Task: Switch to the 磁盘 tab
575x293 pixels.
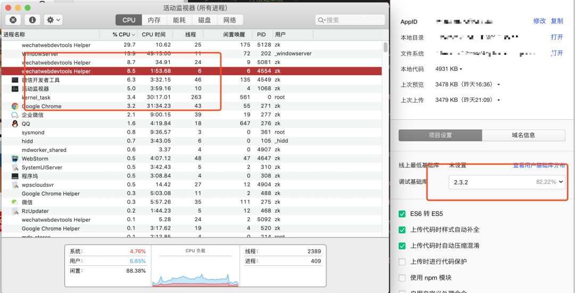Action: 204,20
